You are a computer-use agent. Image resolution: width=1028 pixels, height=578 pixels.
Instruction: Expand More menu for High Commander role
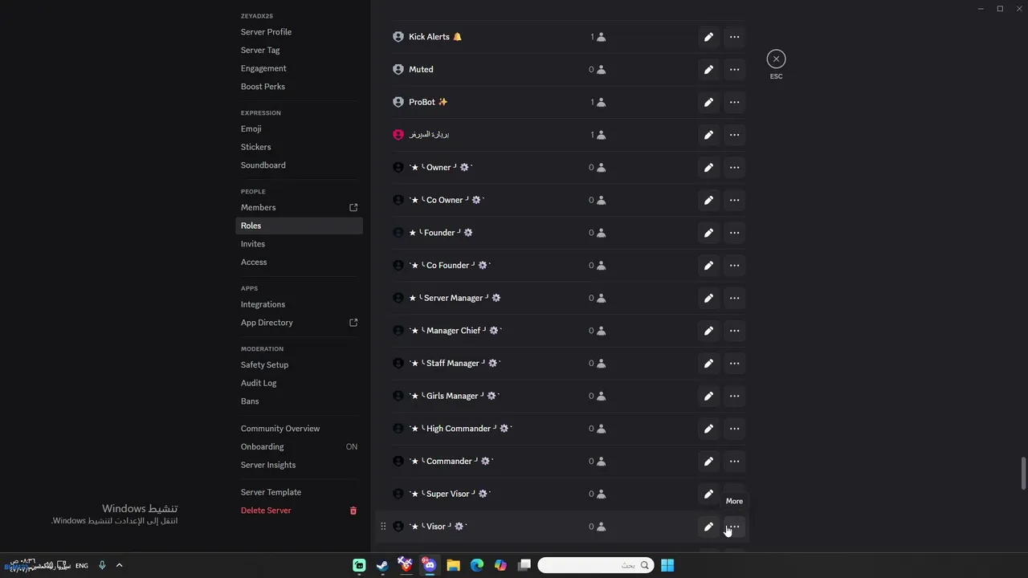tap(734, 429)
